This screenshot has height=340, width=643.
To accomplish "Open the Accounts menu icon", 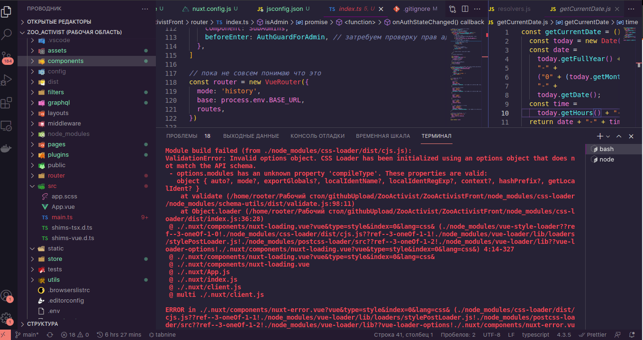I will point(7,296).
